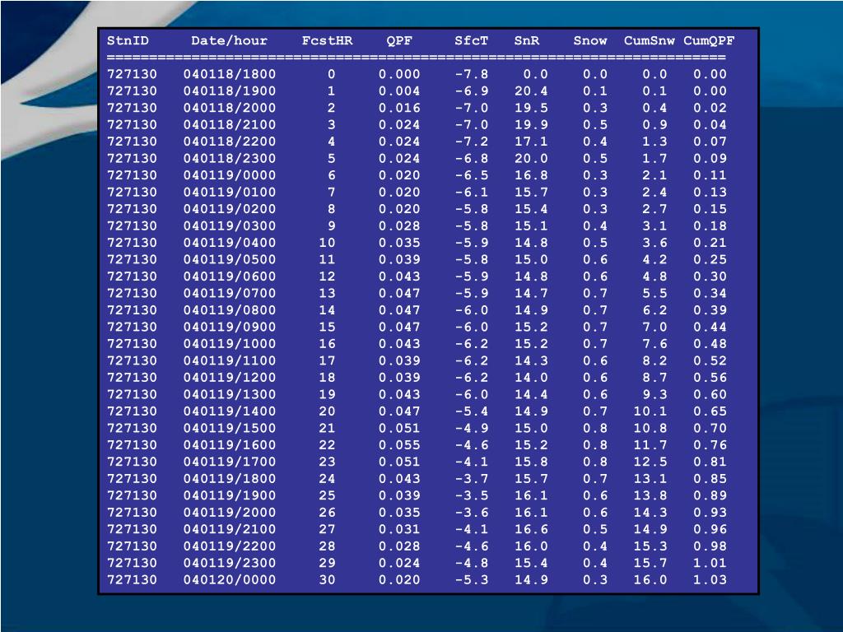This screenshot has width=843, height=632.
Task: Click CumSnw value 16.0
Action: [x=650, y=579]
